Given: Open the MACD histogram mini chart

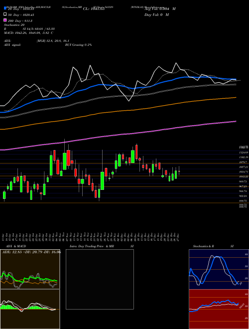Looking at the screenshot, I should [x=30, y=309].
